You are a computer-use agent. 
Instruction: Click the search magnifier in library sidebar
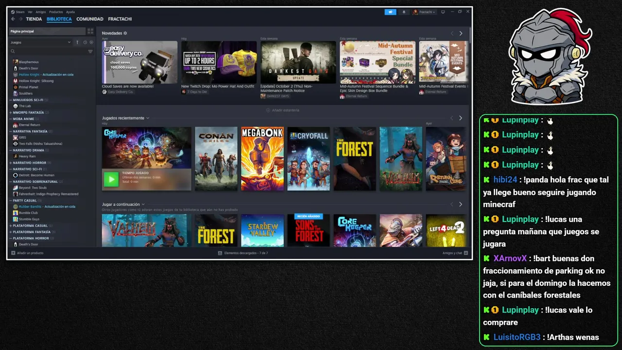tap(13, 52)
